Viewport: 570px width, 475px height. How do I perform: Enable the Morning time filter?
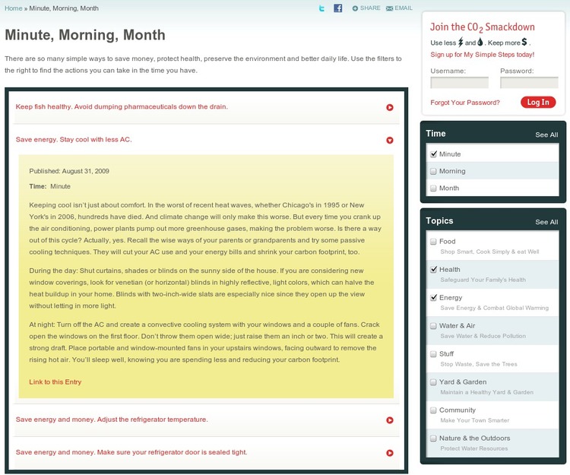click(433, 171)
